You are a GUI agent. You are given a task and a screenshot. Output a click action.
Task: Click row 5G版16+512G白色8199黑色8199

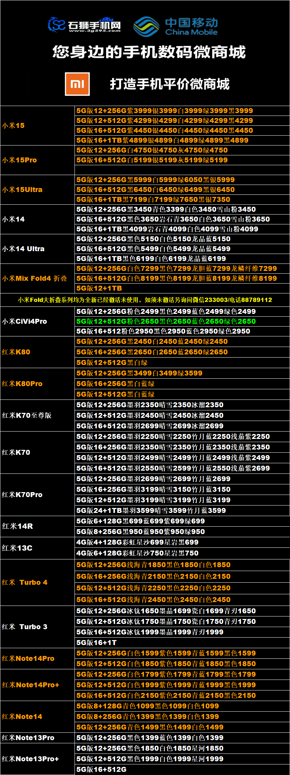click(x=182, y=278)
